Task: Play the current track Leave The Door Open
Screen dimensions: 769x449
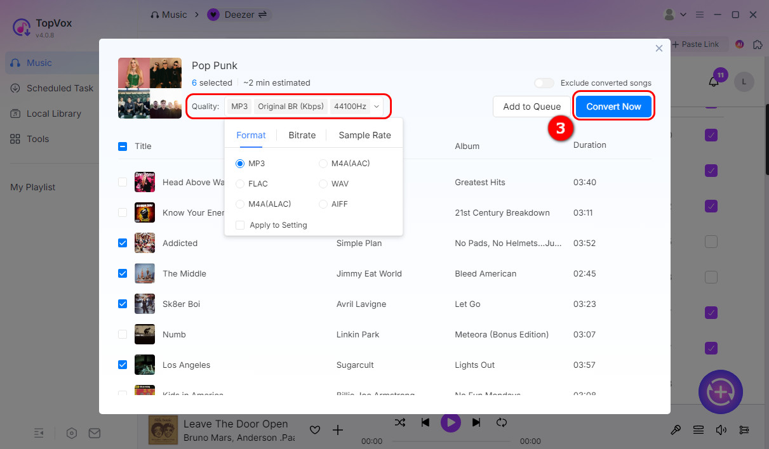Action: 451,422
